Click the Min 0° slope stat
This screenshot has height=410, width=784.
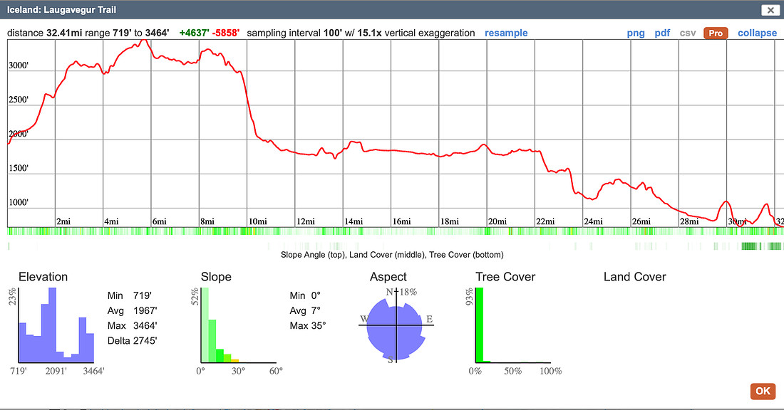(305, 295)
